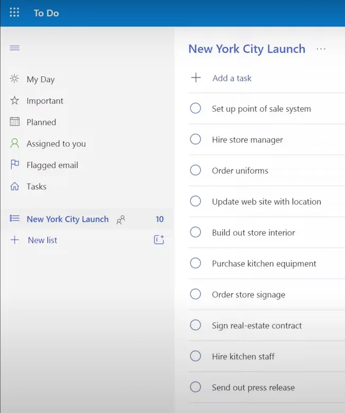Complete Set up point of sale system
Screen dimensions: 345x413
pyautogui.click(x=196, y=108)
